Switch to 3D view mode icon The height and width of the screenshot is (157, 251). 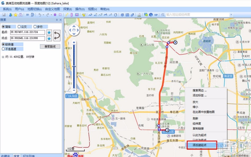click(27, 15)
